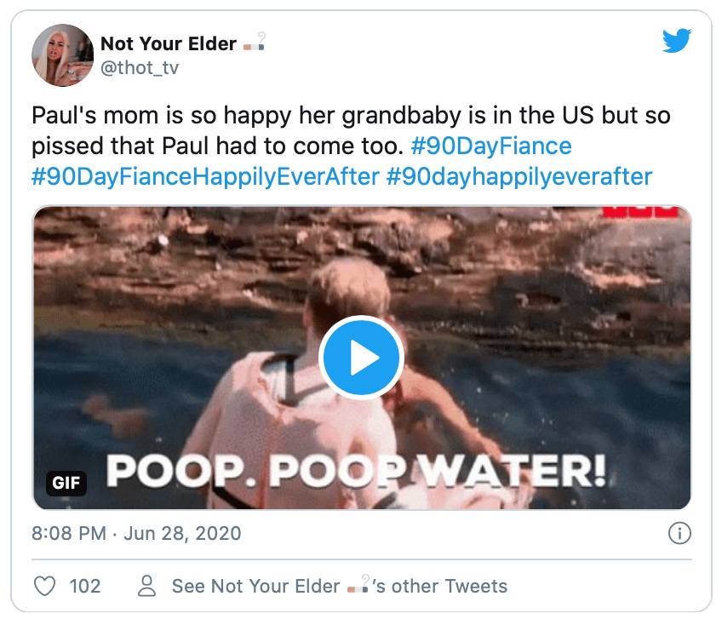Play the embedded GIF video
The width and height of the screenshot is (722, 625).
(x=361, y=358)
